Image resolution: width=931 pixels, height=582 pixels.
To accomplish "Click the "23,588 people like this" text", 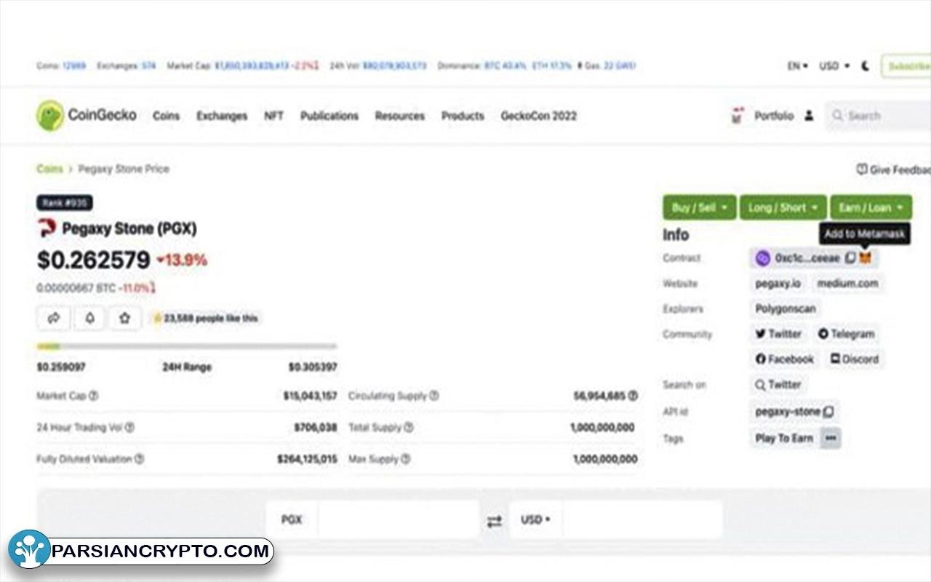I will click(x=210, y=318).
